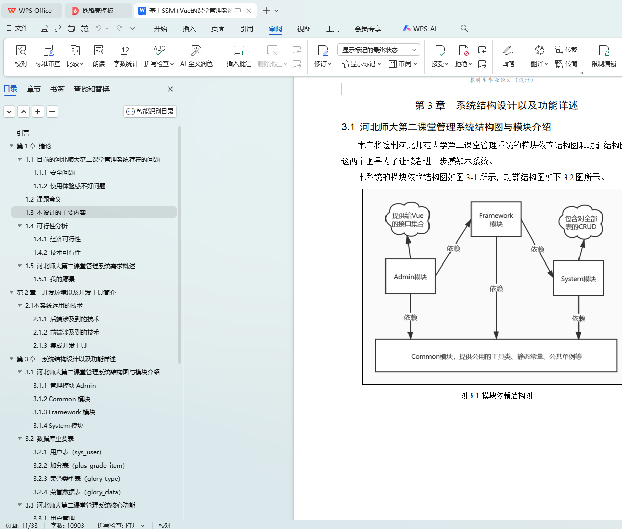Go to the previous change icon
The height and width of the screenshot is (529, 622).
482,50
